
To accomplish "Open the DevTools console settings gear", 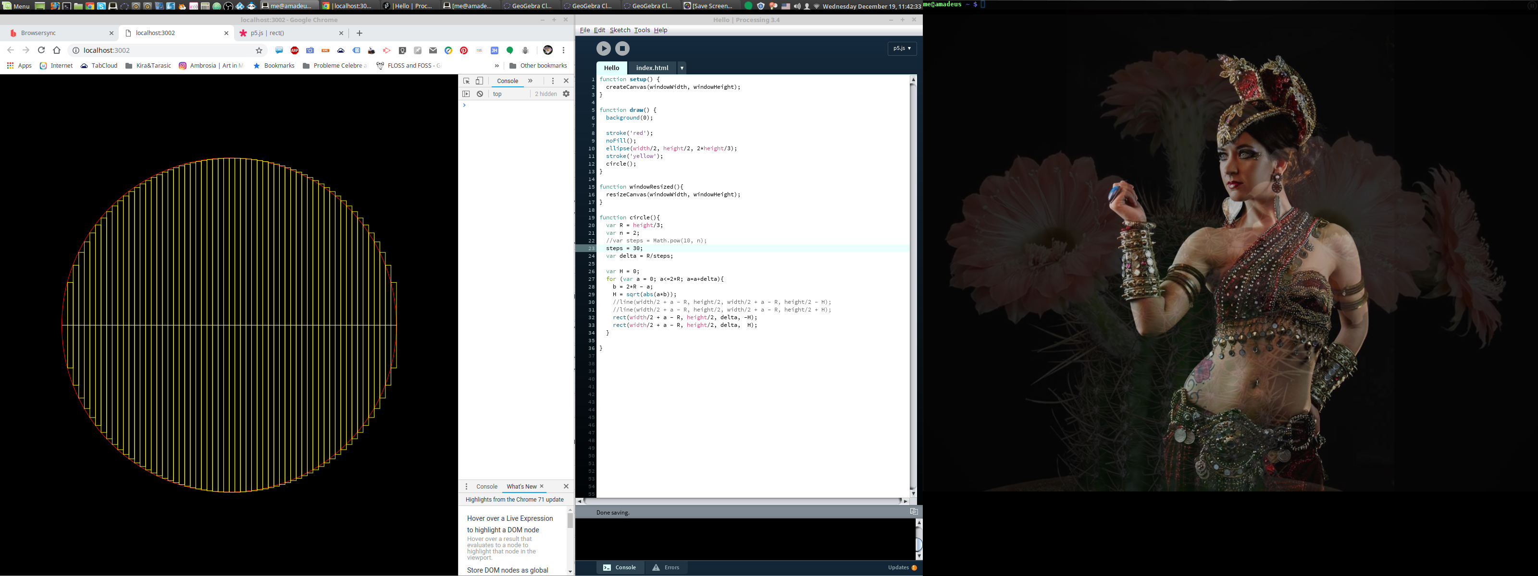I will (x=566, y=94).
